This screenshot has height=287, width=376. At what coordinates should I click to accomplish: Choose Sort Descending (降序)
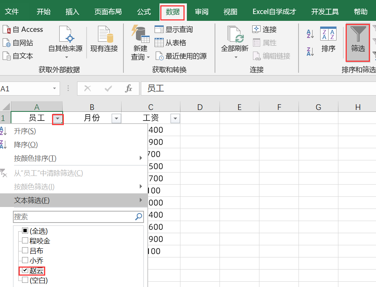(74, 145)
